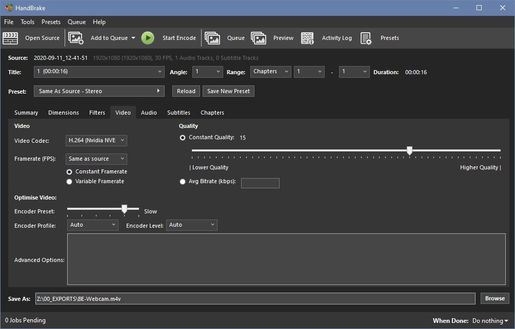
Task: Open the Activity Log icon
Action: [307, 38]
